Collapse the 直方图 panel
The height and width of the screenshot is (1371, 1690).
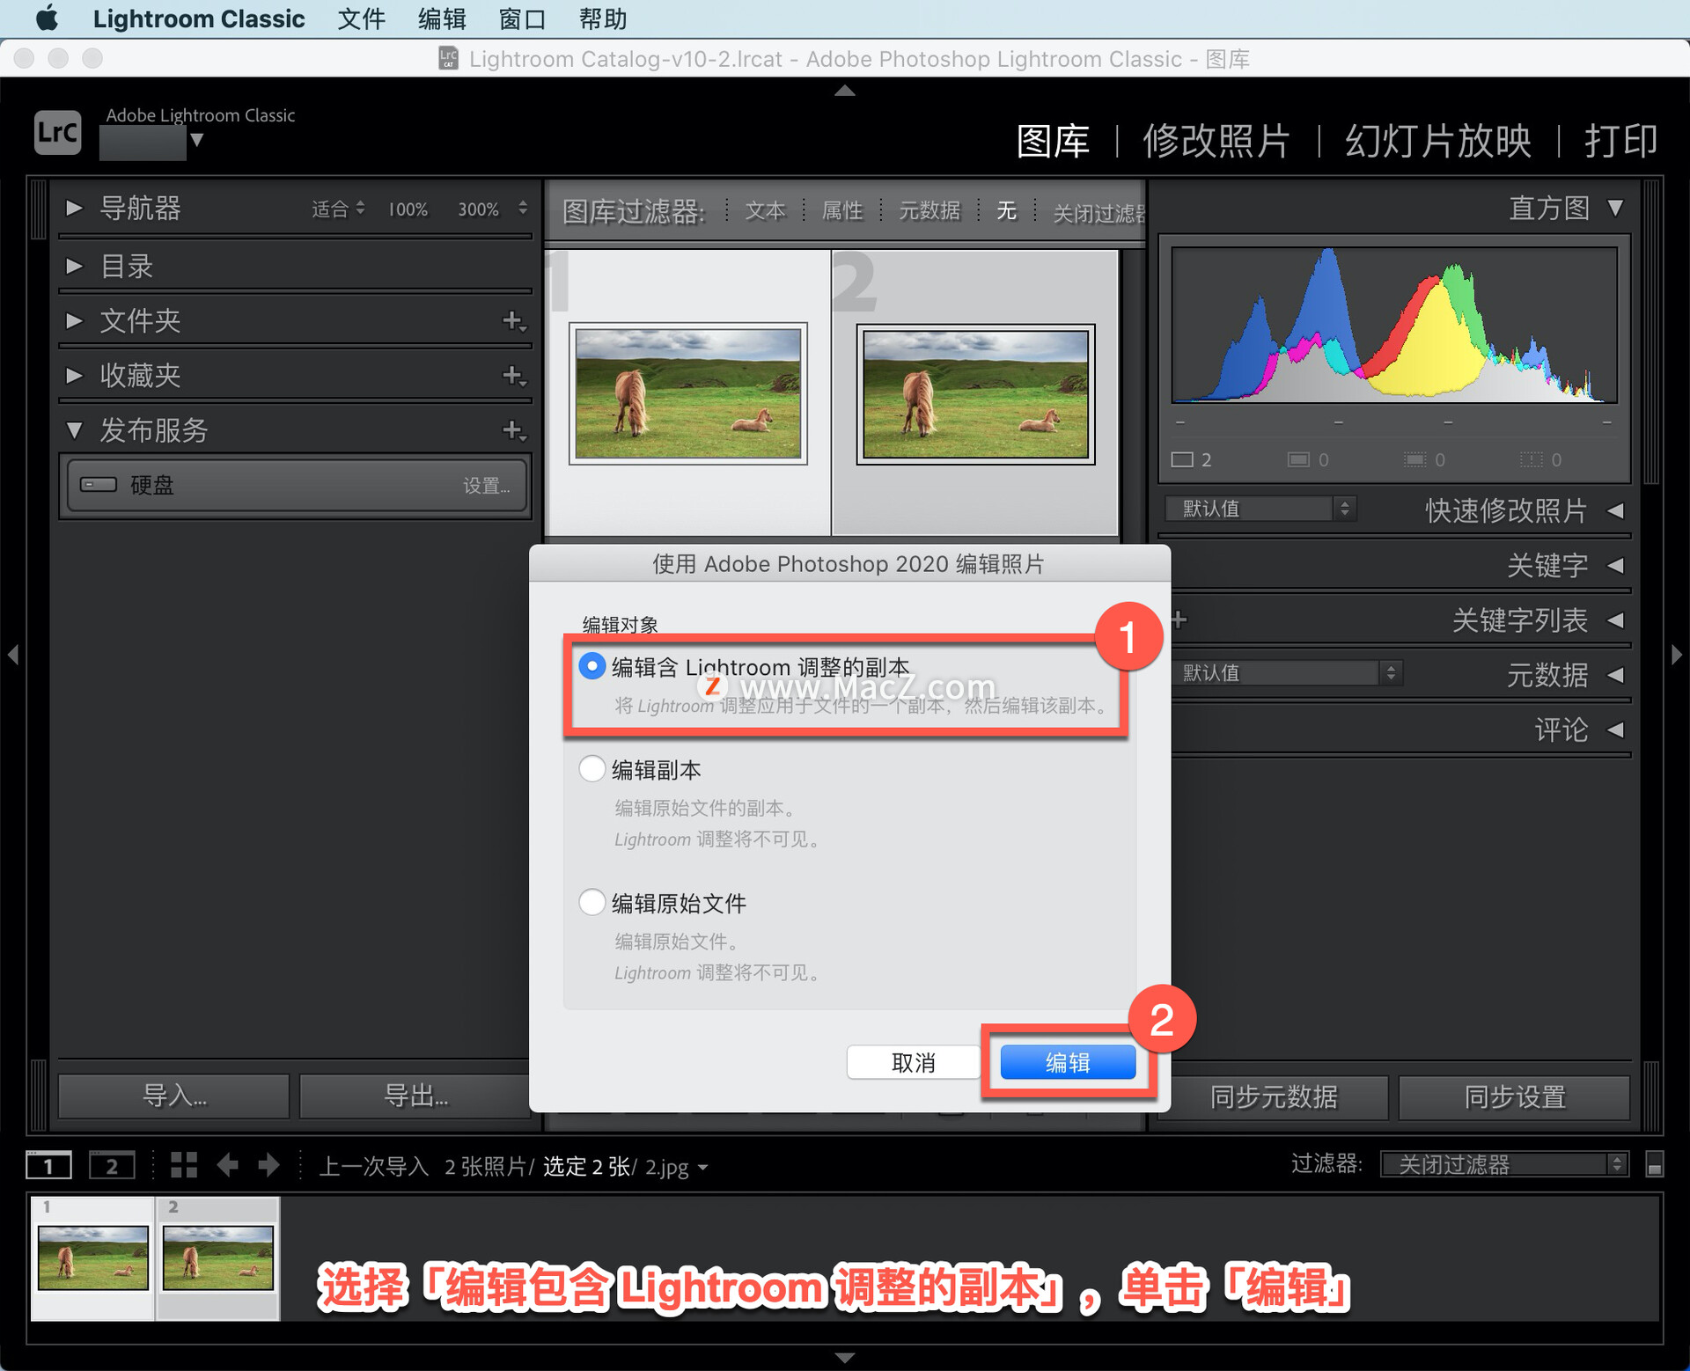1615,209
